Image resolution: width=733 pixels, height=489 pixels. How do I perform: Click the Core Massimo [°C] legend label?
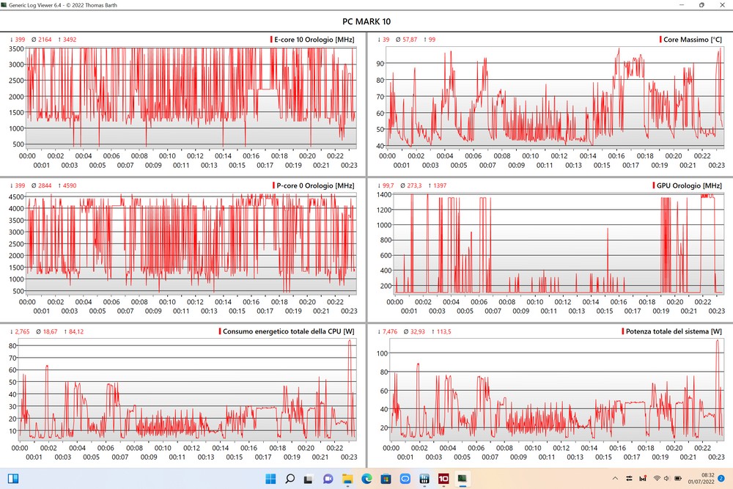click(x=691, y=40)
